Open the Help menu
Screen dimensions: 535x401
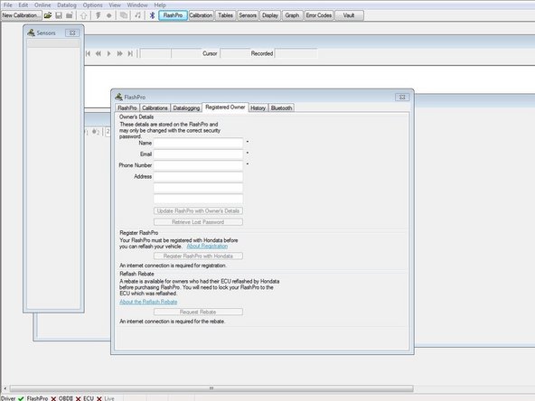pos(160,5)
